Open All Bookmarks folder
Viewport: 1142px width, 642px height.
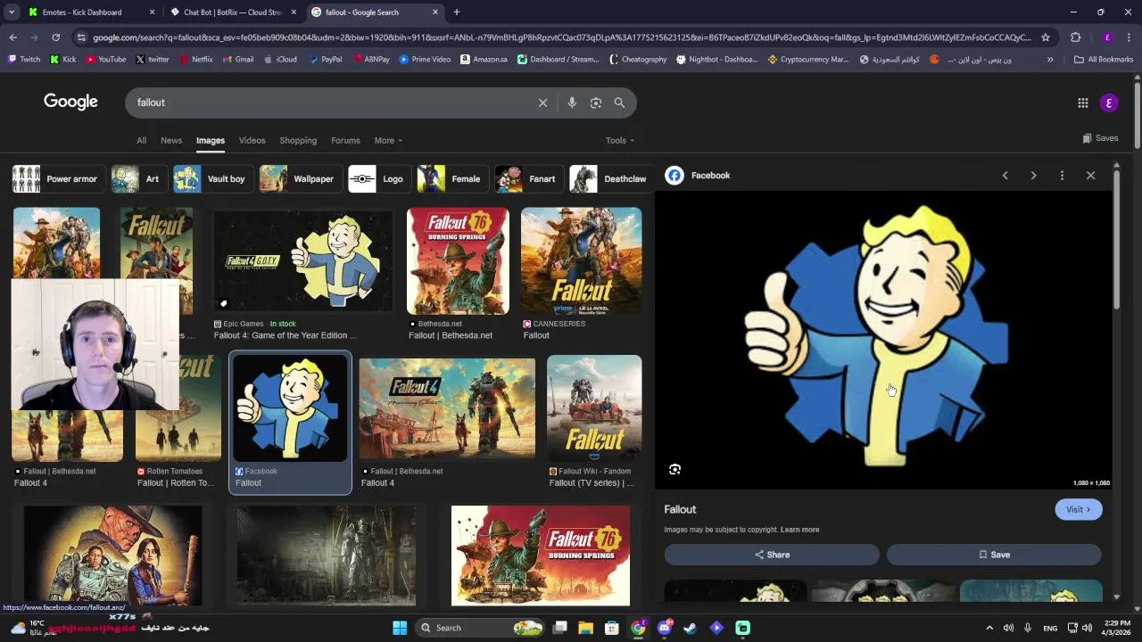coord(1104,60)
